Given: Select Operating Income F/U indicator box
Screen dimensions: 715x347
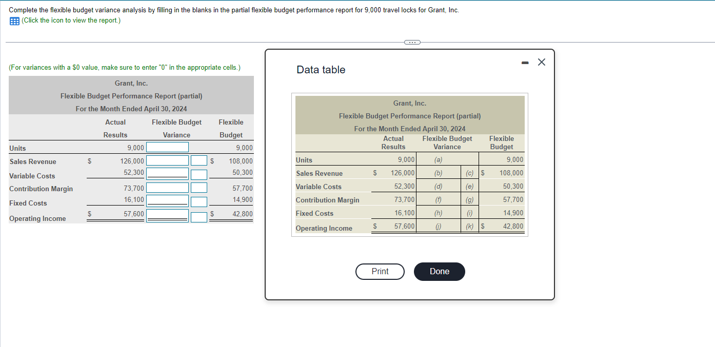Looking at the screenshot, I should [199, 216].
